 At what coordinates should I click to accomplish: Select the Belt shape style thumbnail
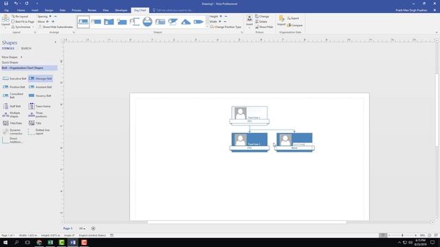click(83, 21)
